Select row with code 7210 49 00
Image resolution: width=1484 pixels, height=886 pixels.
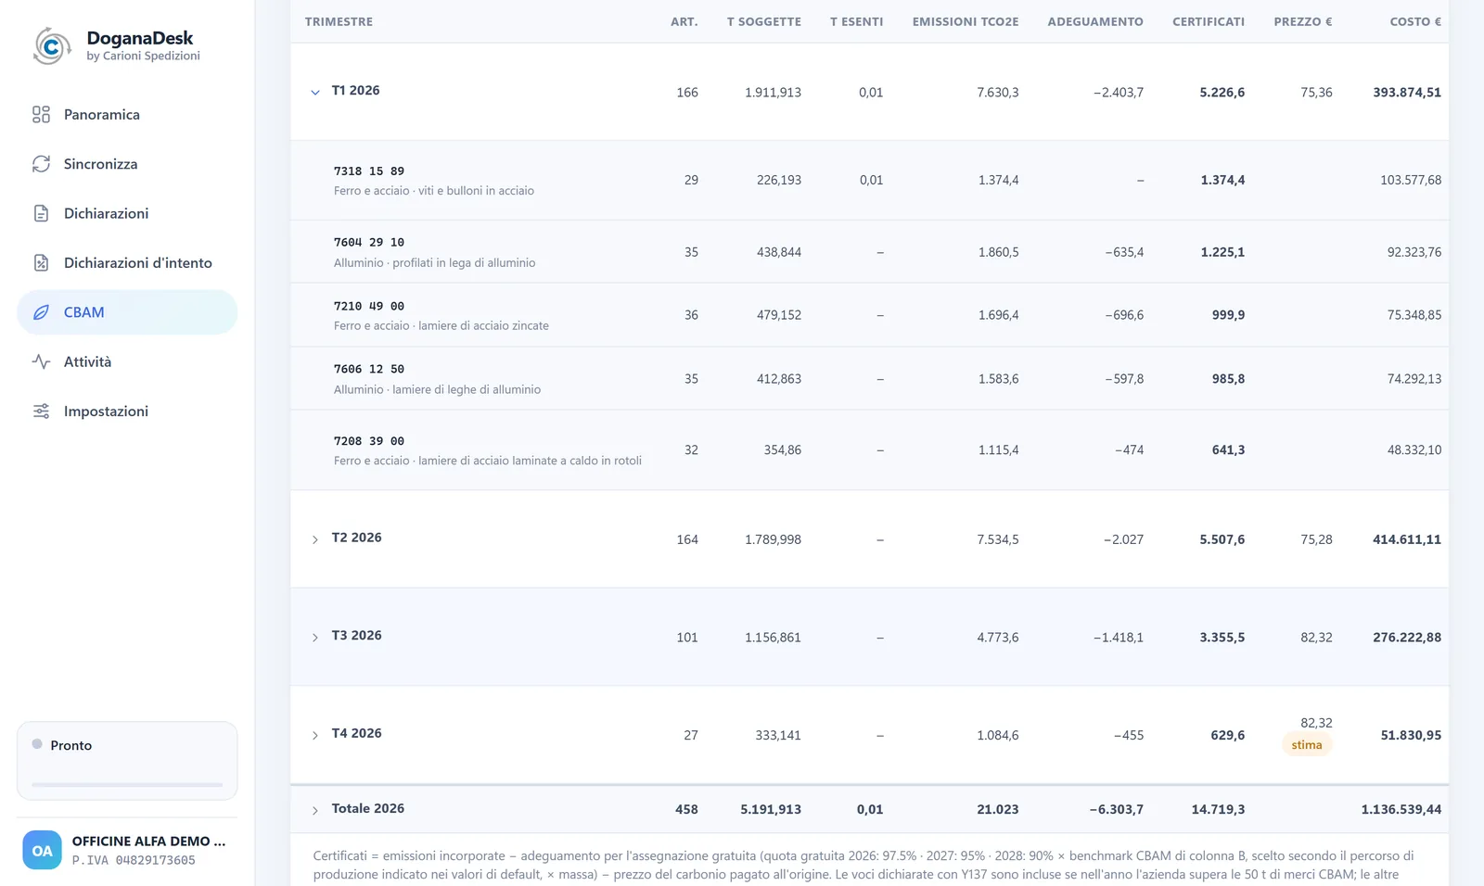point(869,315)
